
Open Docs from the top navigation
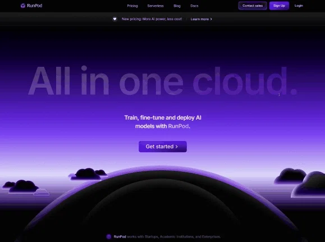[x=194, y=6]
